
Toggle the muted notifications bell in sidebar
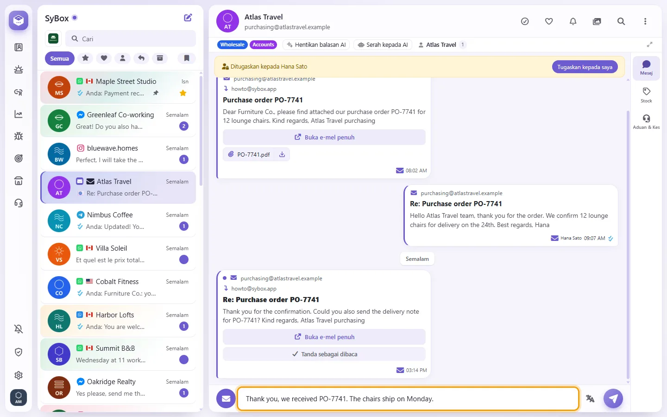click(19, 329)
